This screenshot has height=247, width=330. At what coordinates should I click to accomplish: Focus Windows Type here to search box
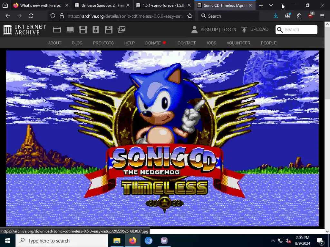62,241
